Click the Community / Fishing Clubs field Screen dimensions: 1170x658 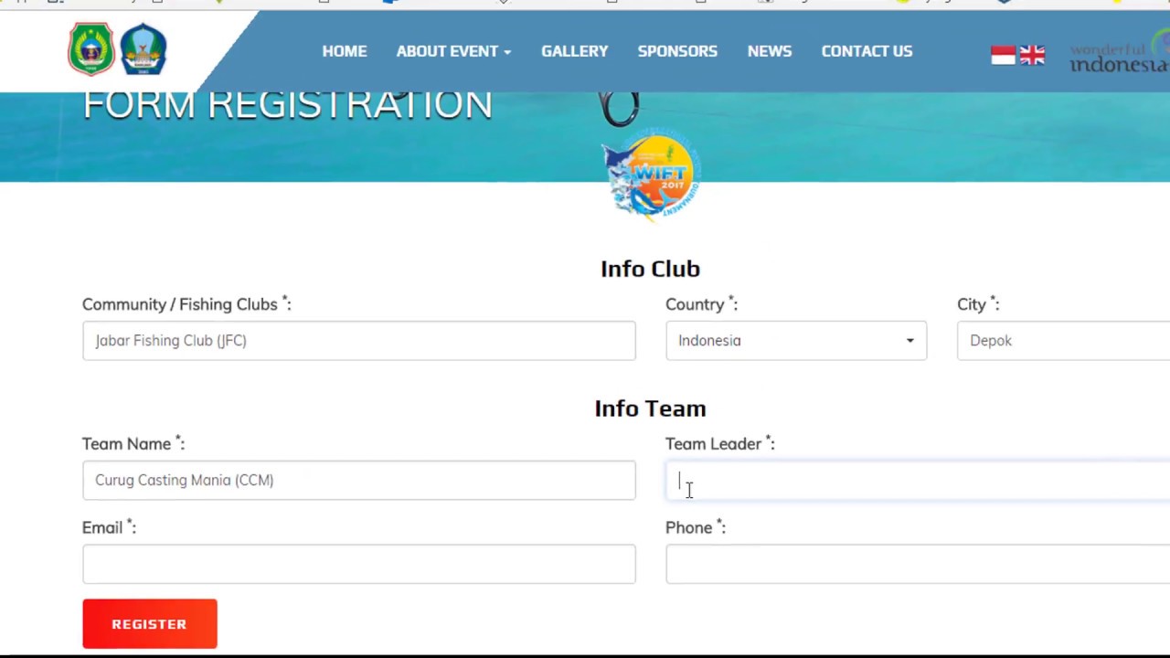pyautogui.click(x=358, y=340)
